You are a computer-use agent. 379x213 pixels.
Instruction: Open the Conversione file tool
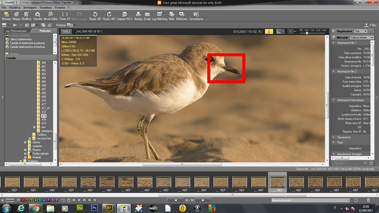196,15
